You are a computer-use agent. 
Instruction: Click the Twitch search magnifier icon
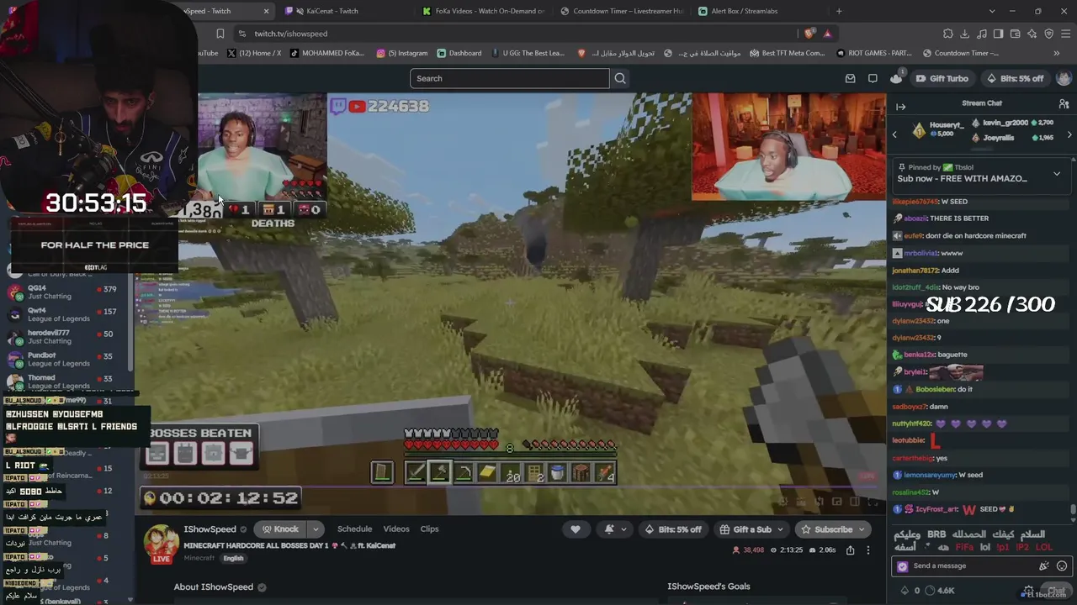pos(620,78)
